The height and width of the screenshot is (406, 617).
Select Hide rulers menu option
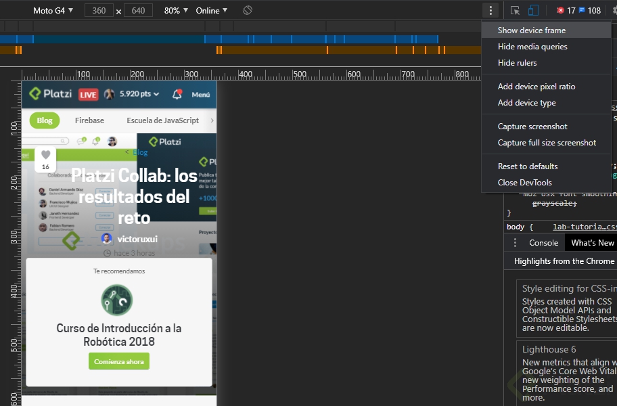[546, 62]
